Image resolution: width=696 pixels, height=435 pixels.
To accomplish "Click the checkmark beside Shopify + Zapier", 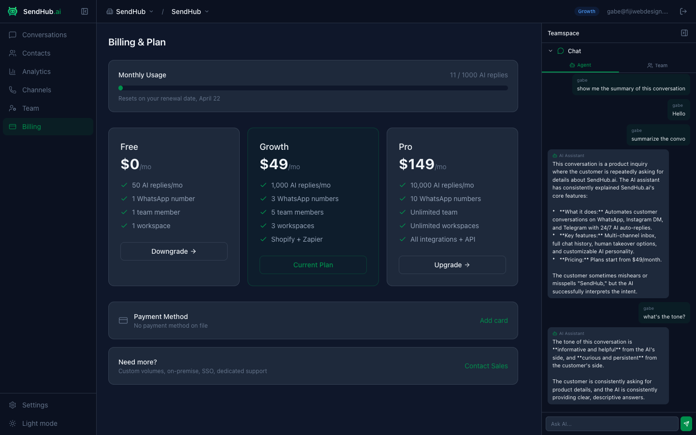I will tap(263, 239).
